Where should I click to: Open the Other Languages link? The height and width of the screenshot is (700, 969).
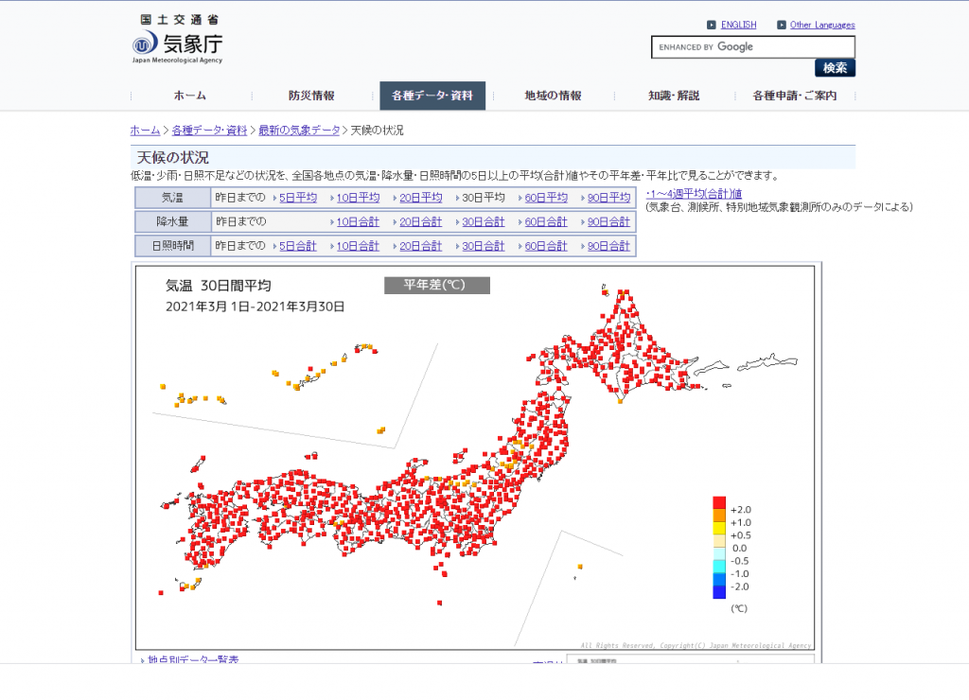(821, 25)
